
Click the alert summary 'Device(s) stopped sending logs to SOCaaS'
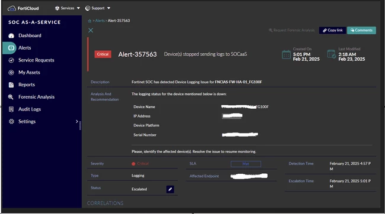tap(206, 54)
